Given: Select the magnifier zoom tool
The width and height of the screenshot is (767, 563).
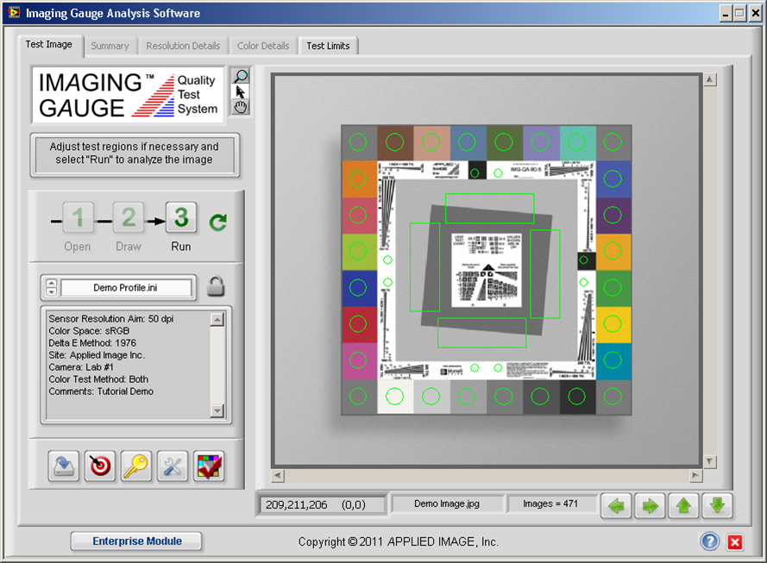Looking at the screenshot, I should click(240, 76).
